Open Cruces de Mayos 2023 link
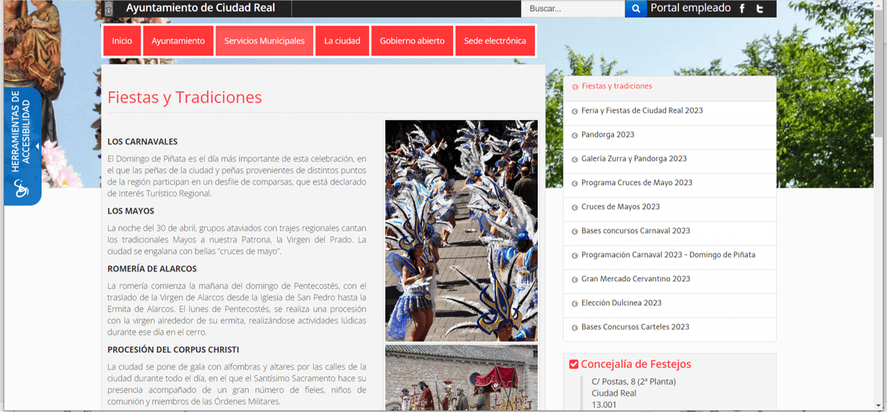The height and width of the screenshot is (412, 887). [x=620, y=206]
